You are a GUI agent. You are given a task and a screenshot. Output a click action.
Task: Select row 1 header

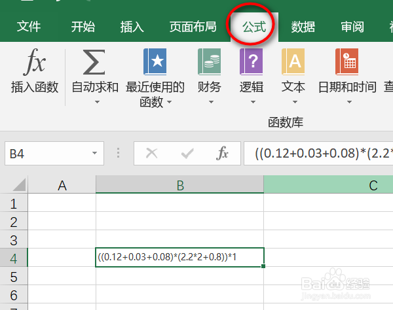click(x=14, y=203)
